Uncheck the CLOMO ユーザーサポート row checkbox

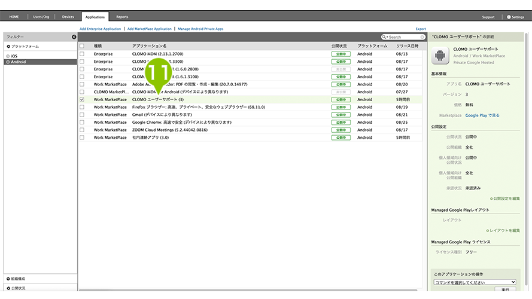pyautogui.click(x=82, y=99)
